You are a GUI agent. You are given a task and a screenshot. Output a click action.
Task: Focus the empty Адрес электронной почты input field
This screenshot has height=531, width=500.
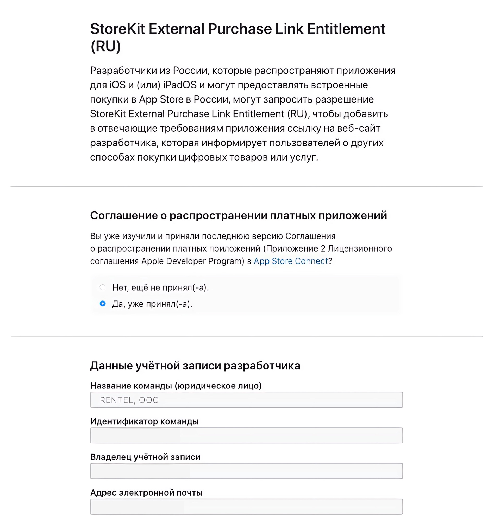click(x=246, y=507)
